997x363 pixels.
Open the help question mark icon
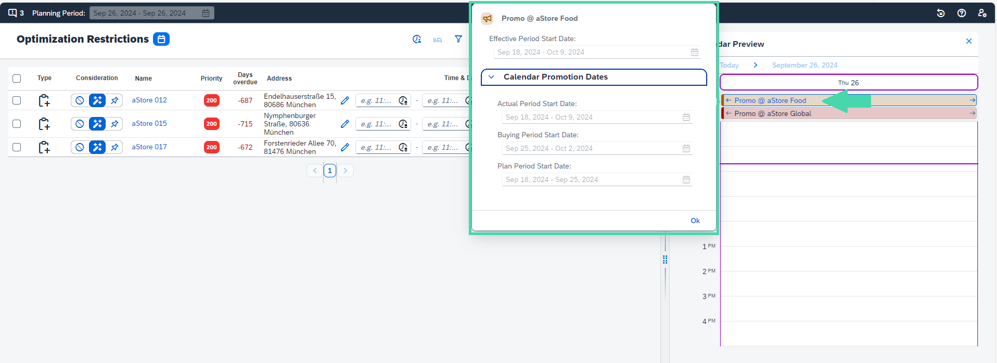[962, 13]
